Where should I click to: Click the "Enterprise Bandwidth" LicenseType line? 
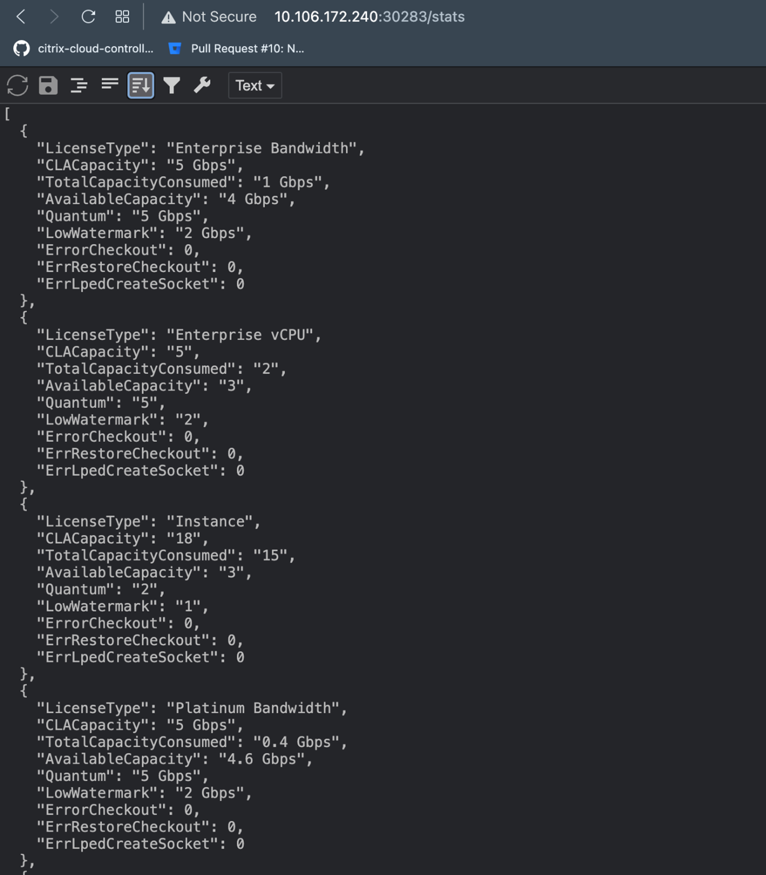tap(200, 148)
